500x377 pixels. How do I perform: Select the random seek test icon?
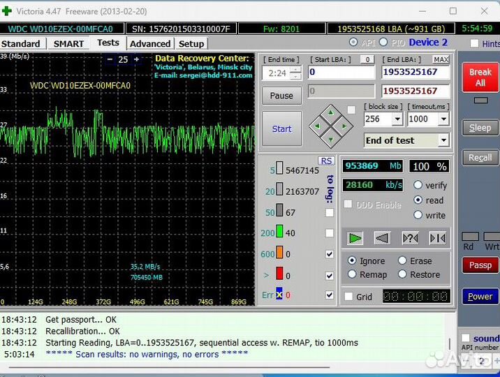point(410,238)
